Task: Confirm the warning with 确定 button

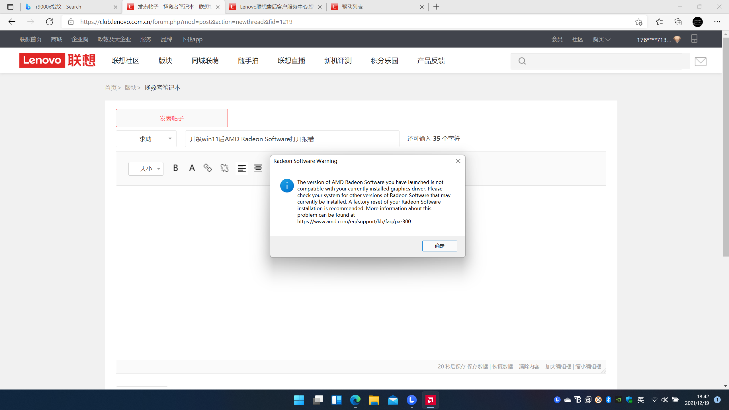Action: coord(440,246)
